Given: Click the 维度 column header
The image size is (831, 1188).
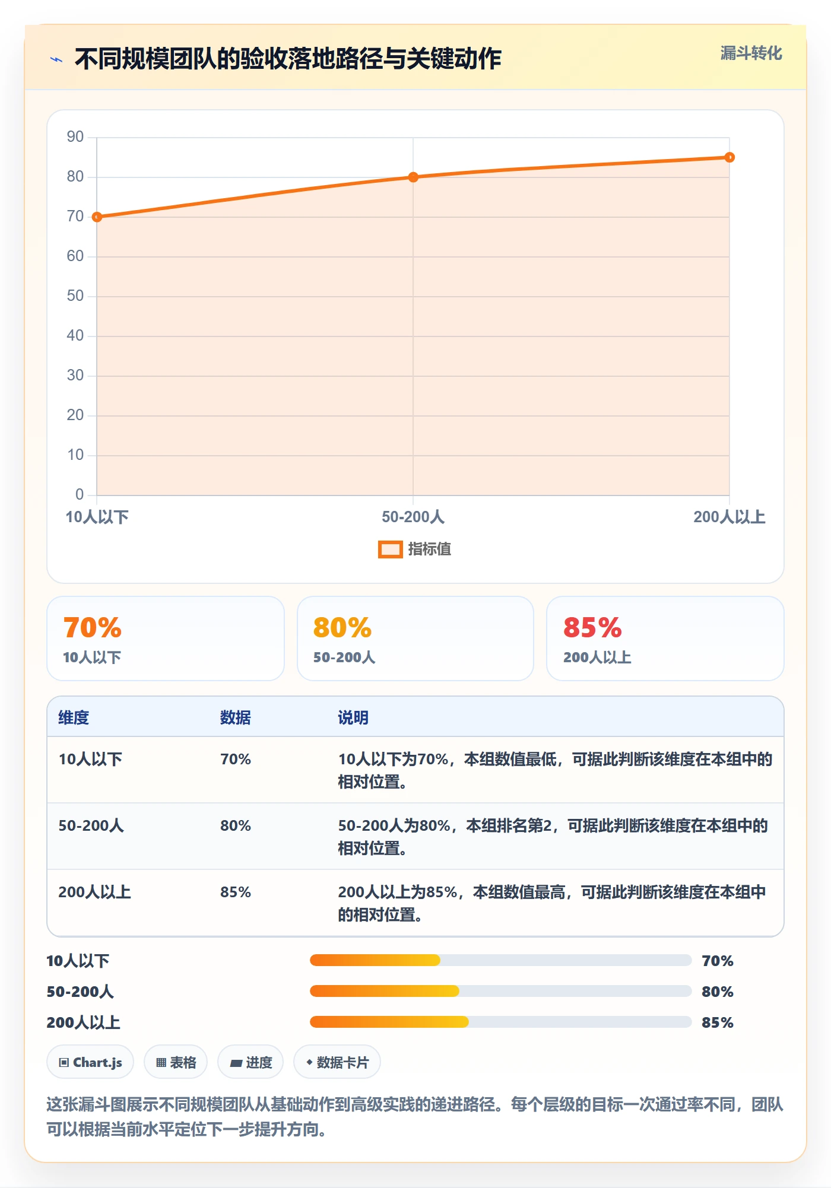Looking at the screenshot, I should (x=74, y=717).
